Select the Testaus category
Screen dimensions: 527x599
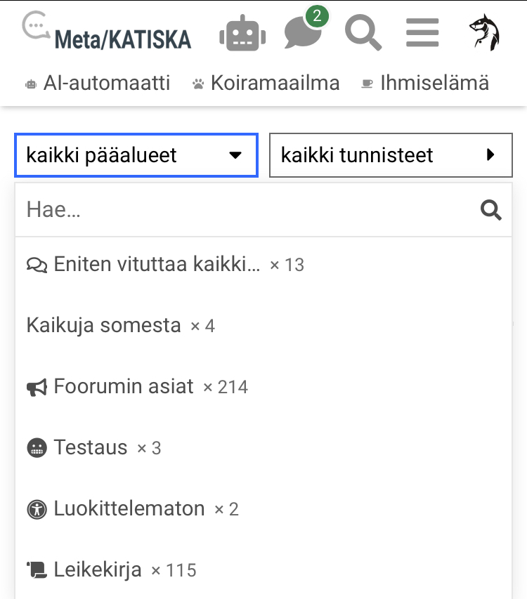[91, 448]
